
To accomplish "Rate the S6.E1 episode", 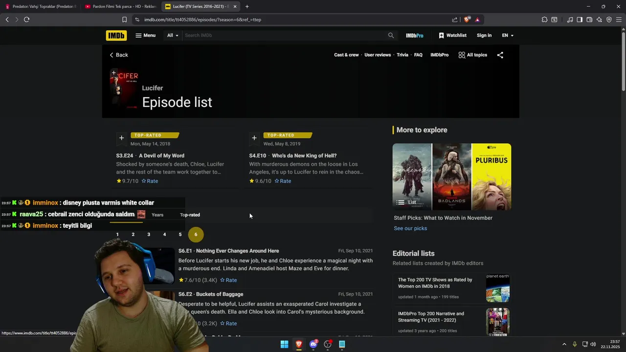I will (x=228, y=280).
